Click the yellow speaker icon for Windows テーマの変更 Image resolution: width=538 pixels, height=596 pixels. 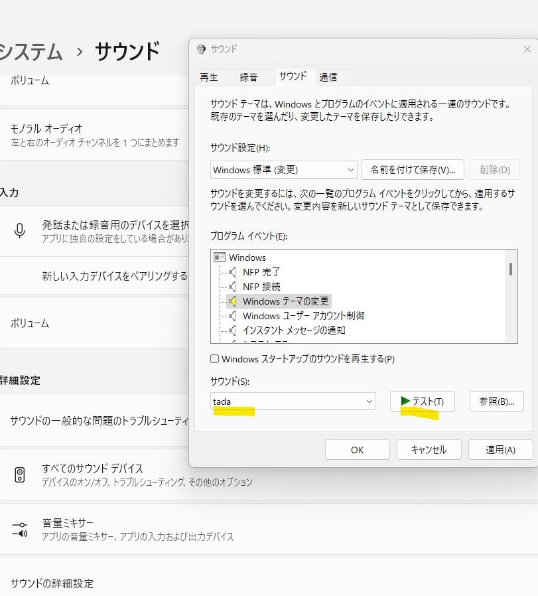tap(233, 301)
